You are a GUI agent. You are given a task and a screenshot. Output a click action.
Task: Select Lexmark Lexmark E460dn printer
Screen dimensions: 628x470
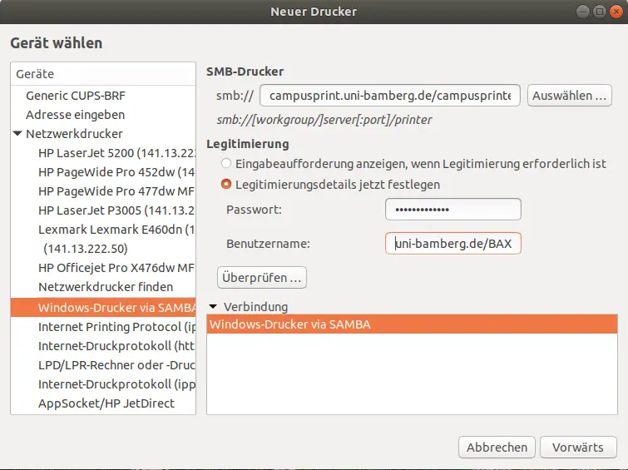pos(103,230)
